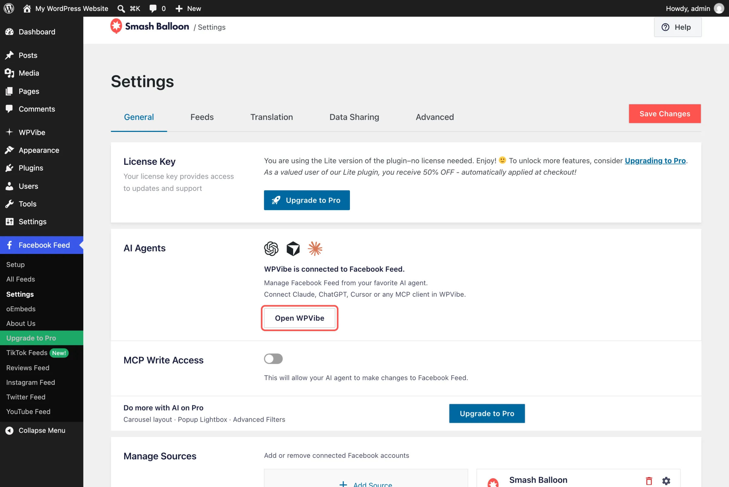The image size is (729, 487).
Task: Open the Howdy, admin account menu
Action: pos(695,9)
